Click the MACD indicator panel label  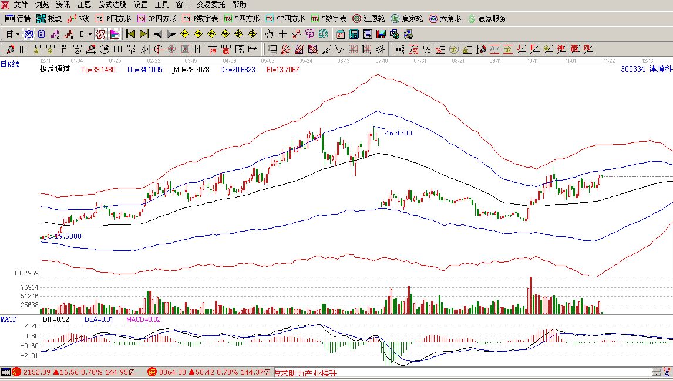pyautogui.click(x=9, y=319)
